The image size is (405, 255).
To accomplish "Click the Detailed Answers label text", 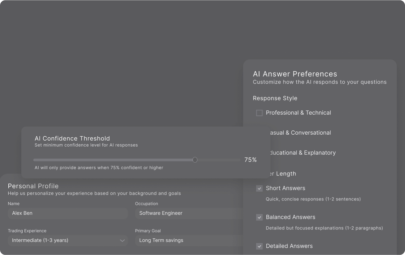I will click(289, 246).
